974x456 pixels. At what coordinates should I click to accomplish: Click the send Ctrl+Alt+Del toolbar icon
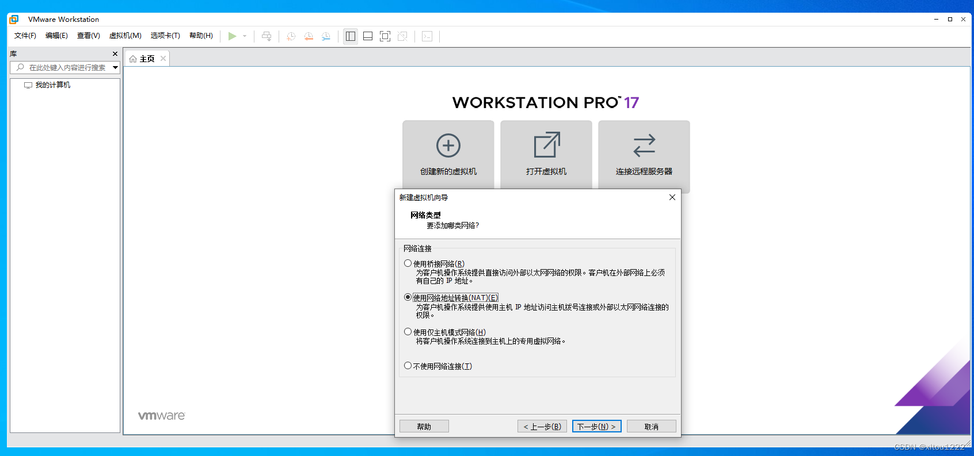pyautogui.click(x=267, y=36)
